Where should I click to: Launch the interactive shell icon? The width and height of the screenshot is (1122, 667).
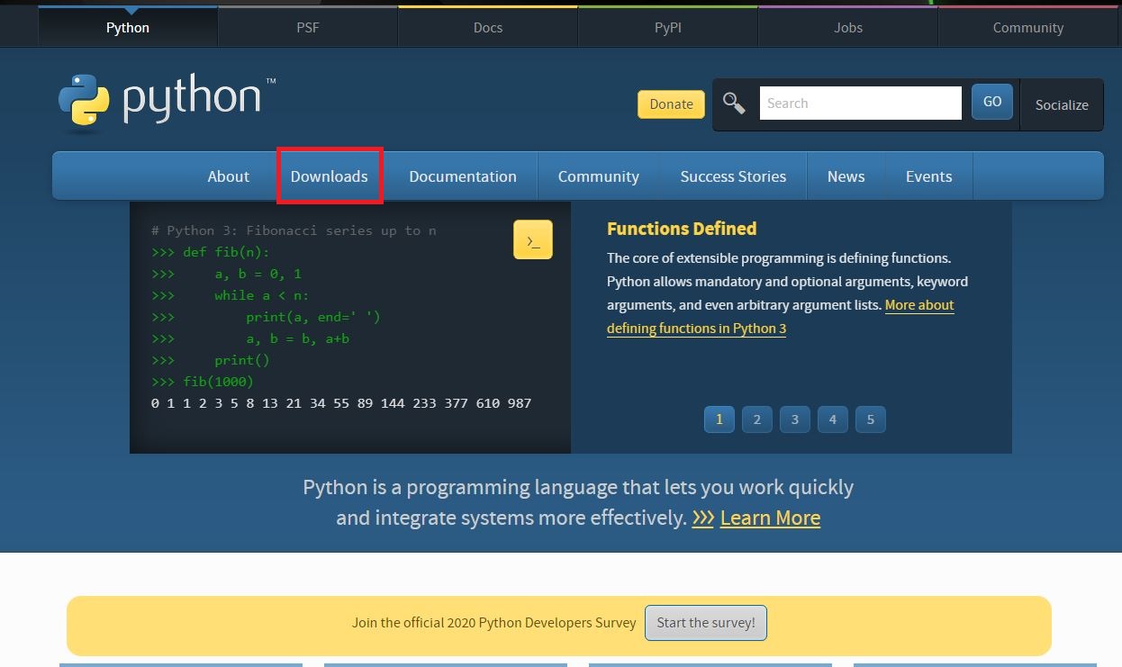[x=533, y=240]
